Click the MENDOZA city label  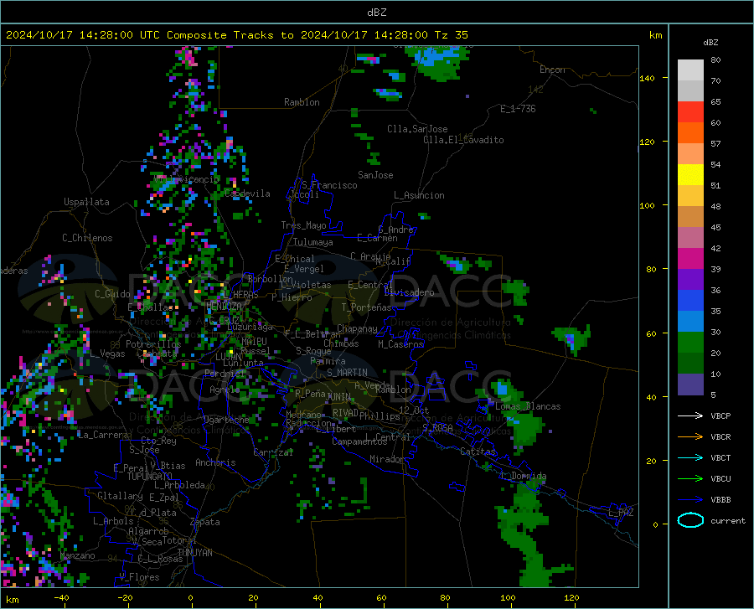[x=224, y=306]
